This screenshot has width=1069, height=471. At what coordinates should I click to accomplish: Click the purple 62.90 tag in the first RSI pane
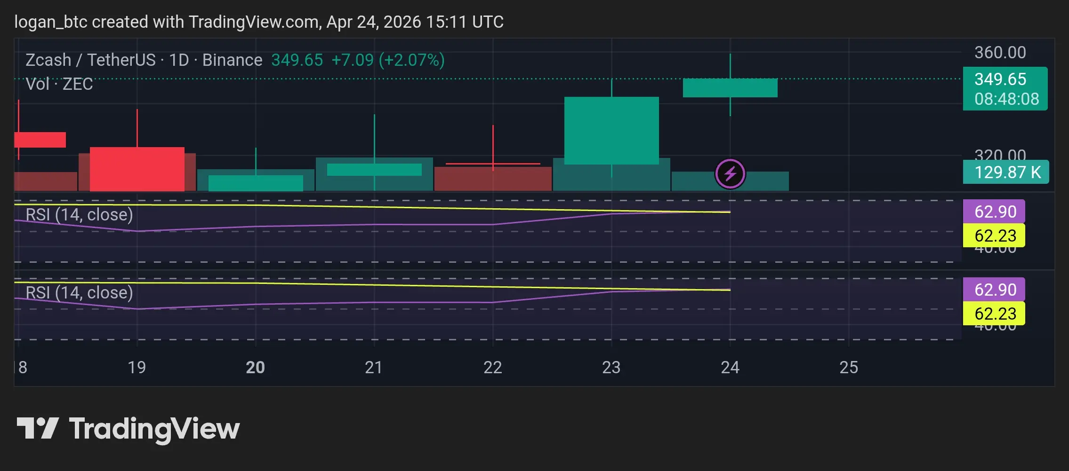pyautogui.click(x=994, y=212)
